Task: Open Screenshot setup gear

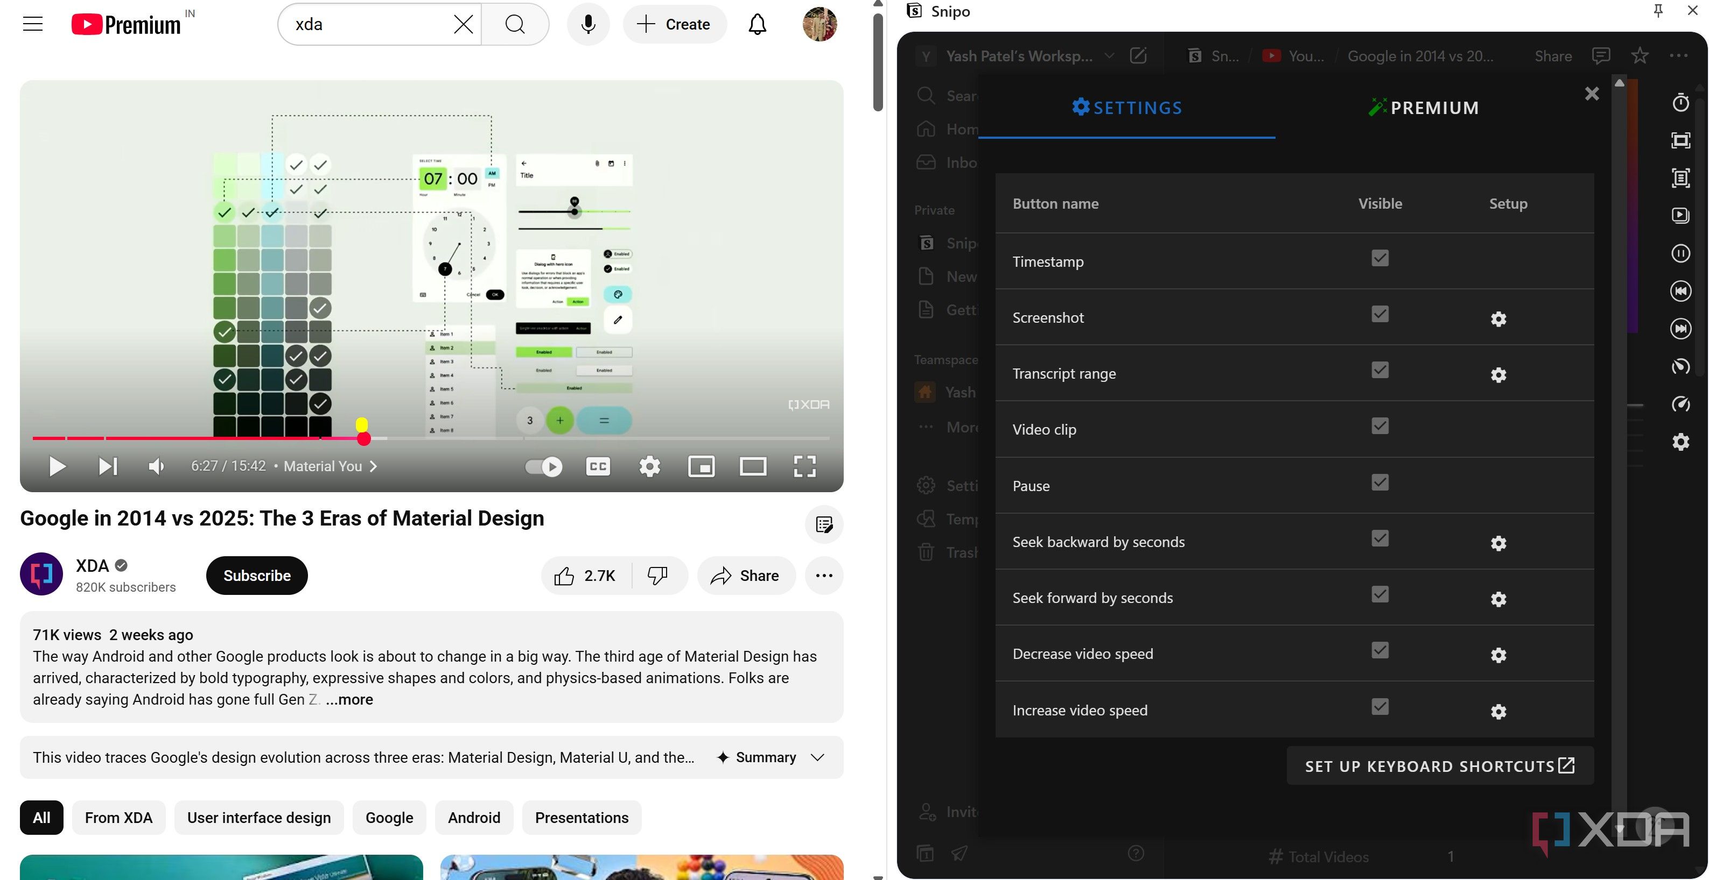Action: (x=1498, y=319)
